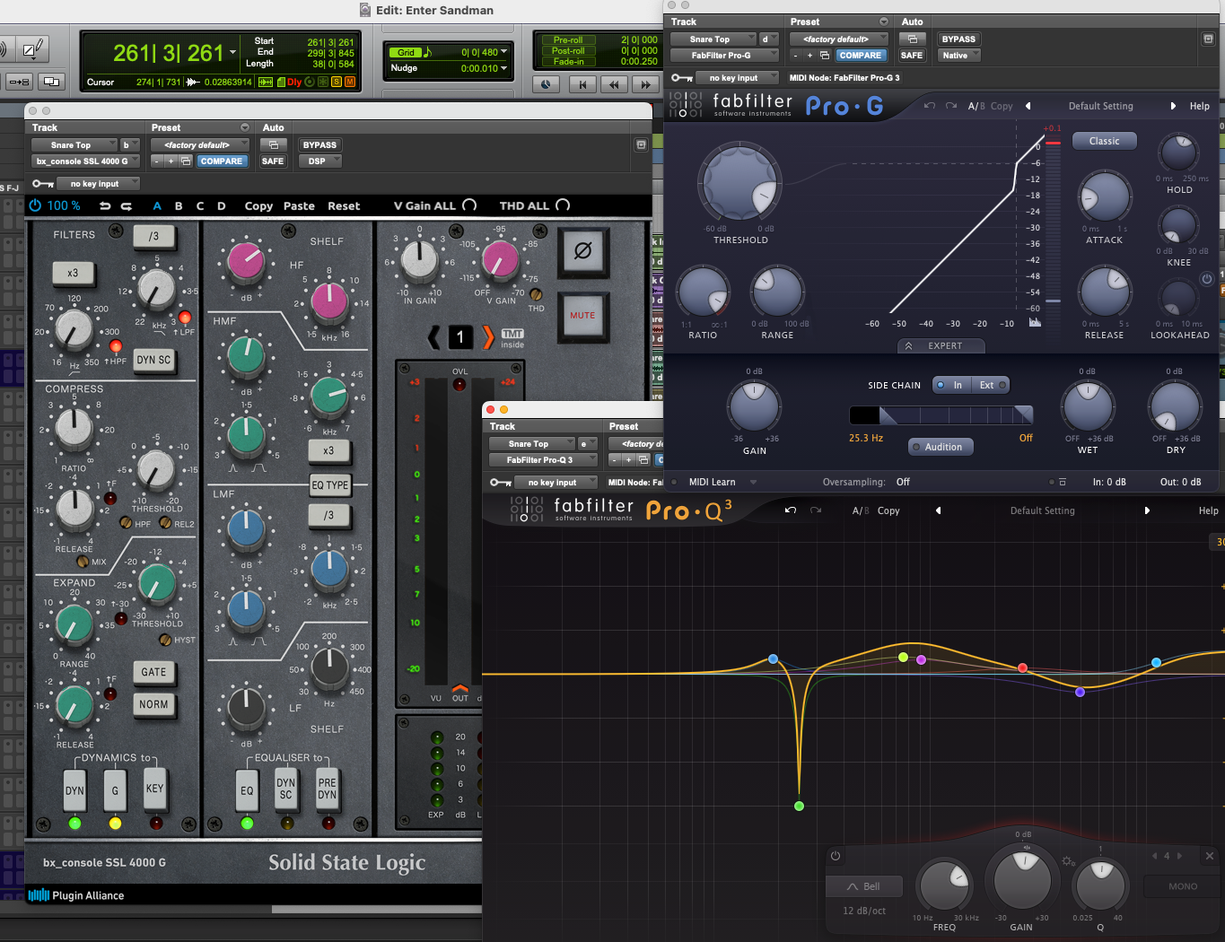
Task: Click COMPARE button in bx_console header
Action: pyautogui.click(x=222, y=161)
